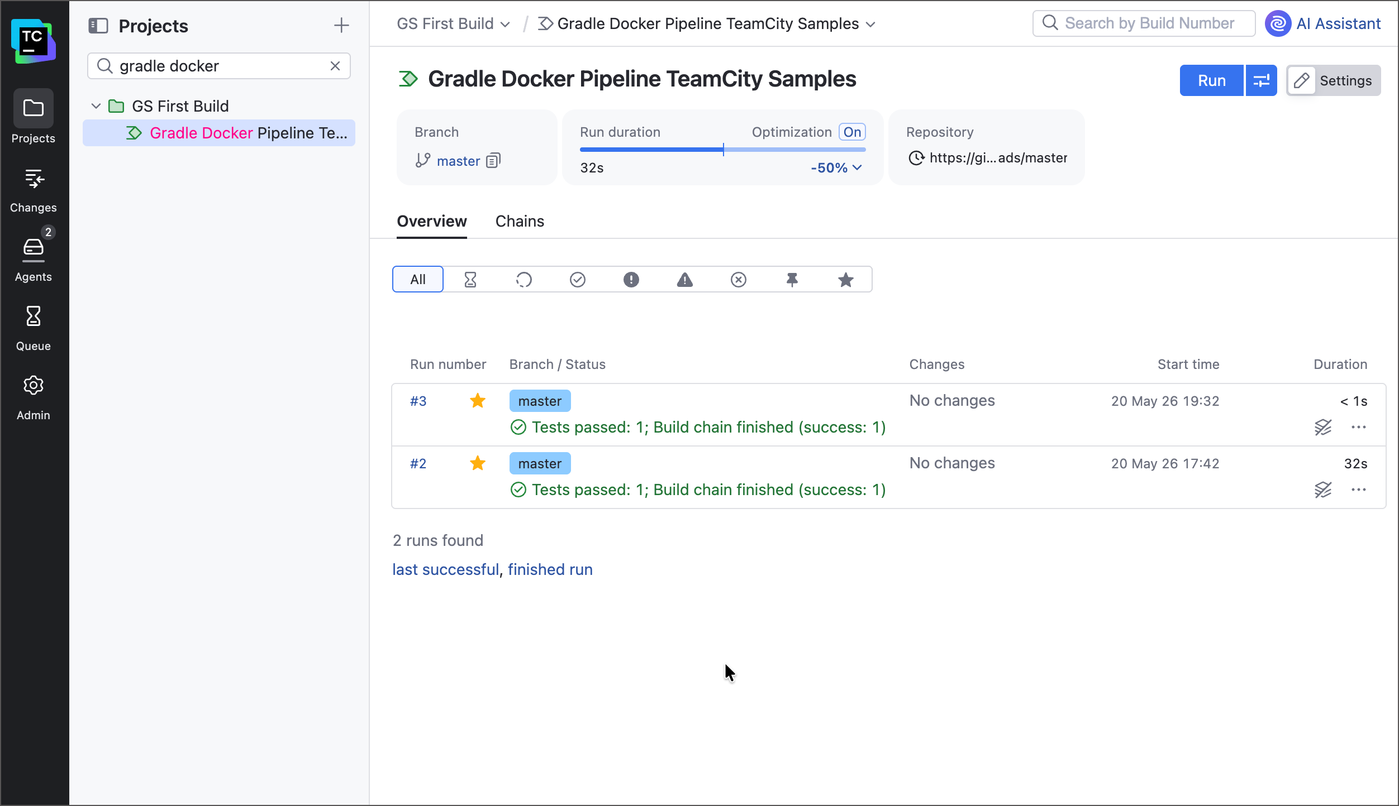The width and height of the screenshot is (1399, 806).
Task: Open build chain layers icon for run #2
Action: point(1323,490)
